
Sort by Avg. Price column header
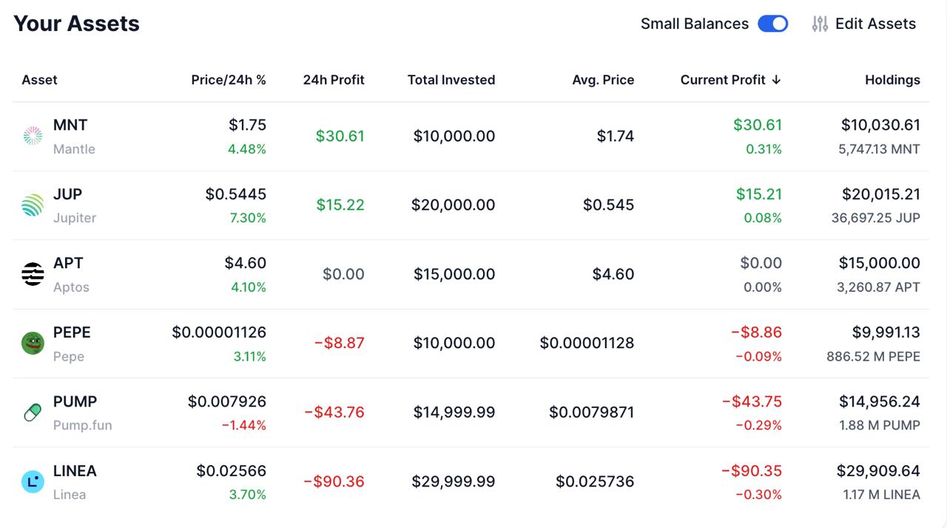(x=603, y=80)
